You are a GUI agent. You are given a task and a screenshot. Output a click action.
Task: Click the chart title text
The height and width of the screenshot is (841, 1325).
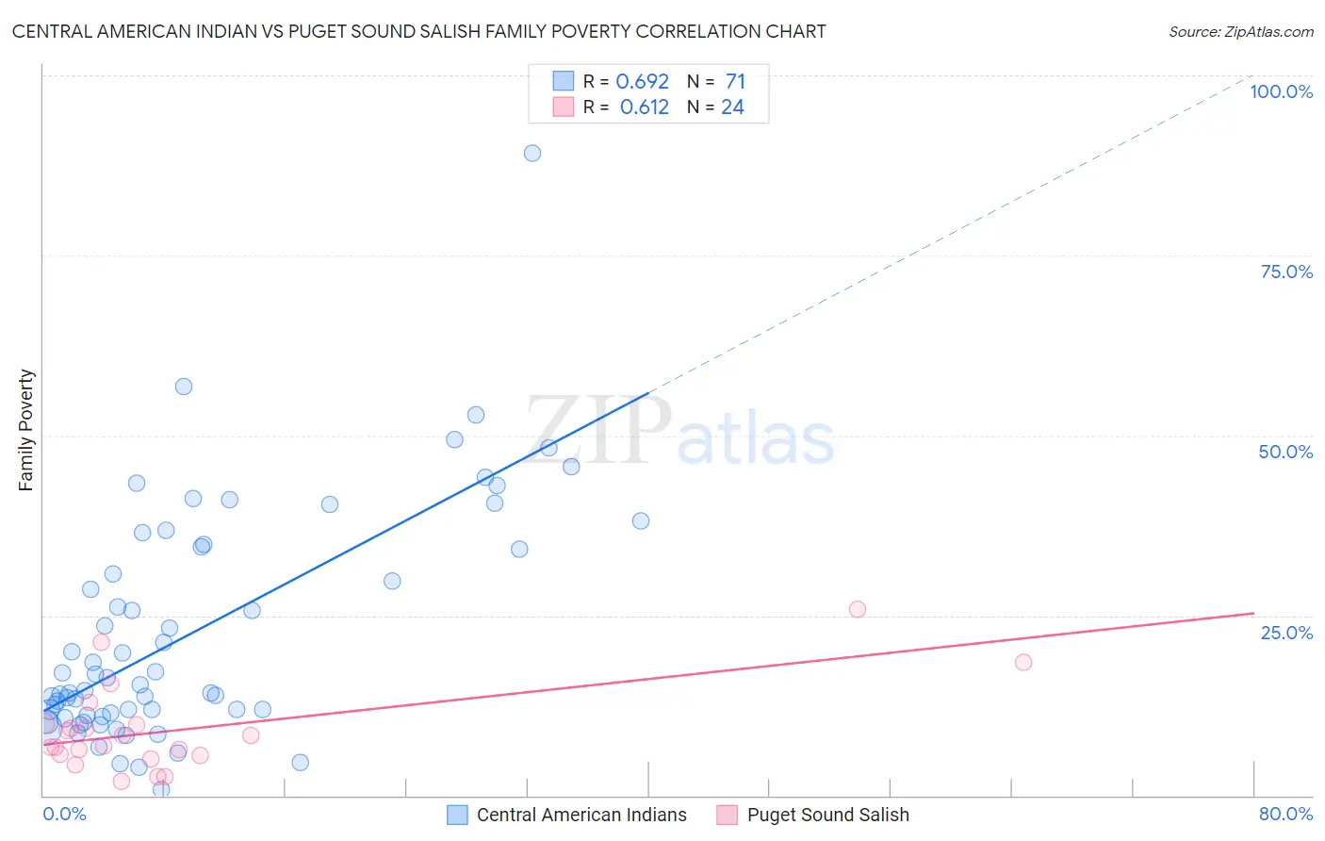(418, 31)
